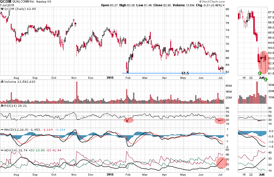Click the MACD(12,26,9) -1.453 label
This screenshot has width=274, height=177.
22,130
